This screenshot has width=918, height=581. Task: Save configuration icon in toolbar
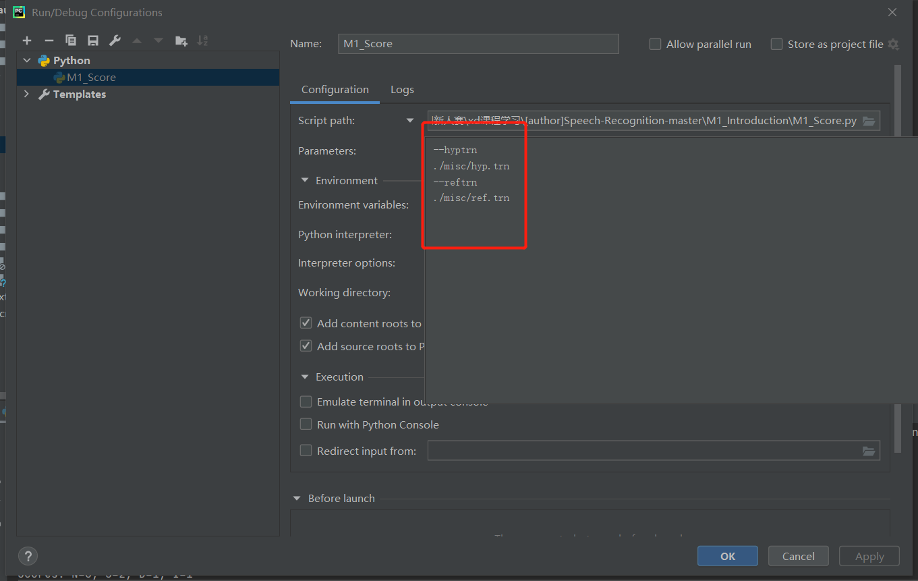click(93, 40)
